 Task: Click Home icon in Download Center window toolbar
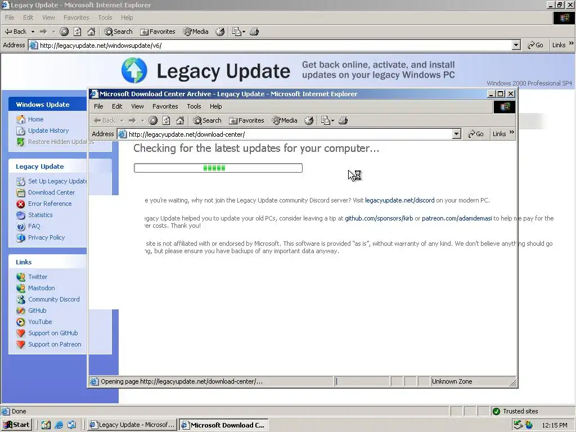point(180,120)
